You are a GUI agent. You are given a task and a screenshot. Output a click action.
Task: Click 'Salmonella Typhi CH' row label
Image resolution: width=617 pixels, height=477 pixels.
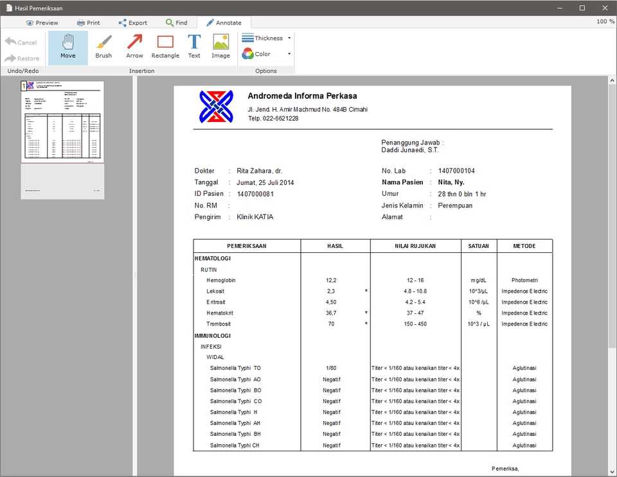click(x=235, y=446)
